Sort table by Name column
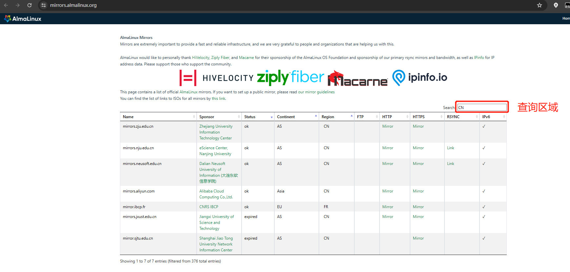This screenshot has height=272, width=570. 158,117
